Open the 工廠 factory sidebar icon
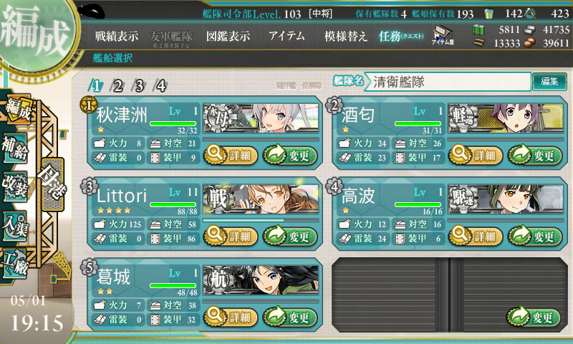 [x=15, y=264]
